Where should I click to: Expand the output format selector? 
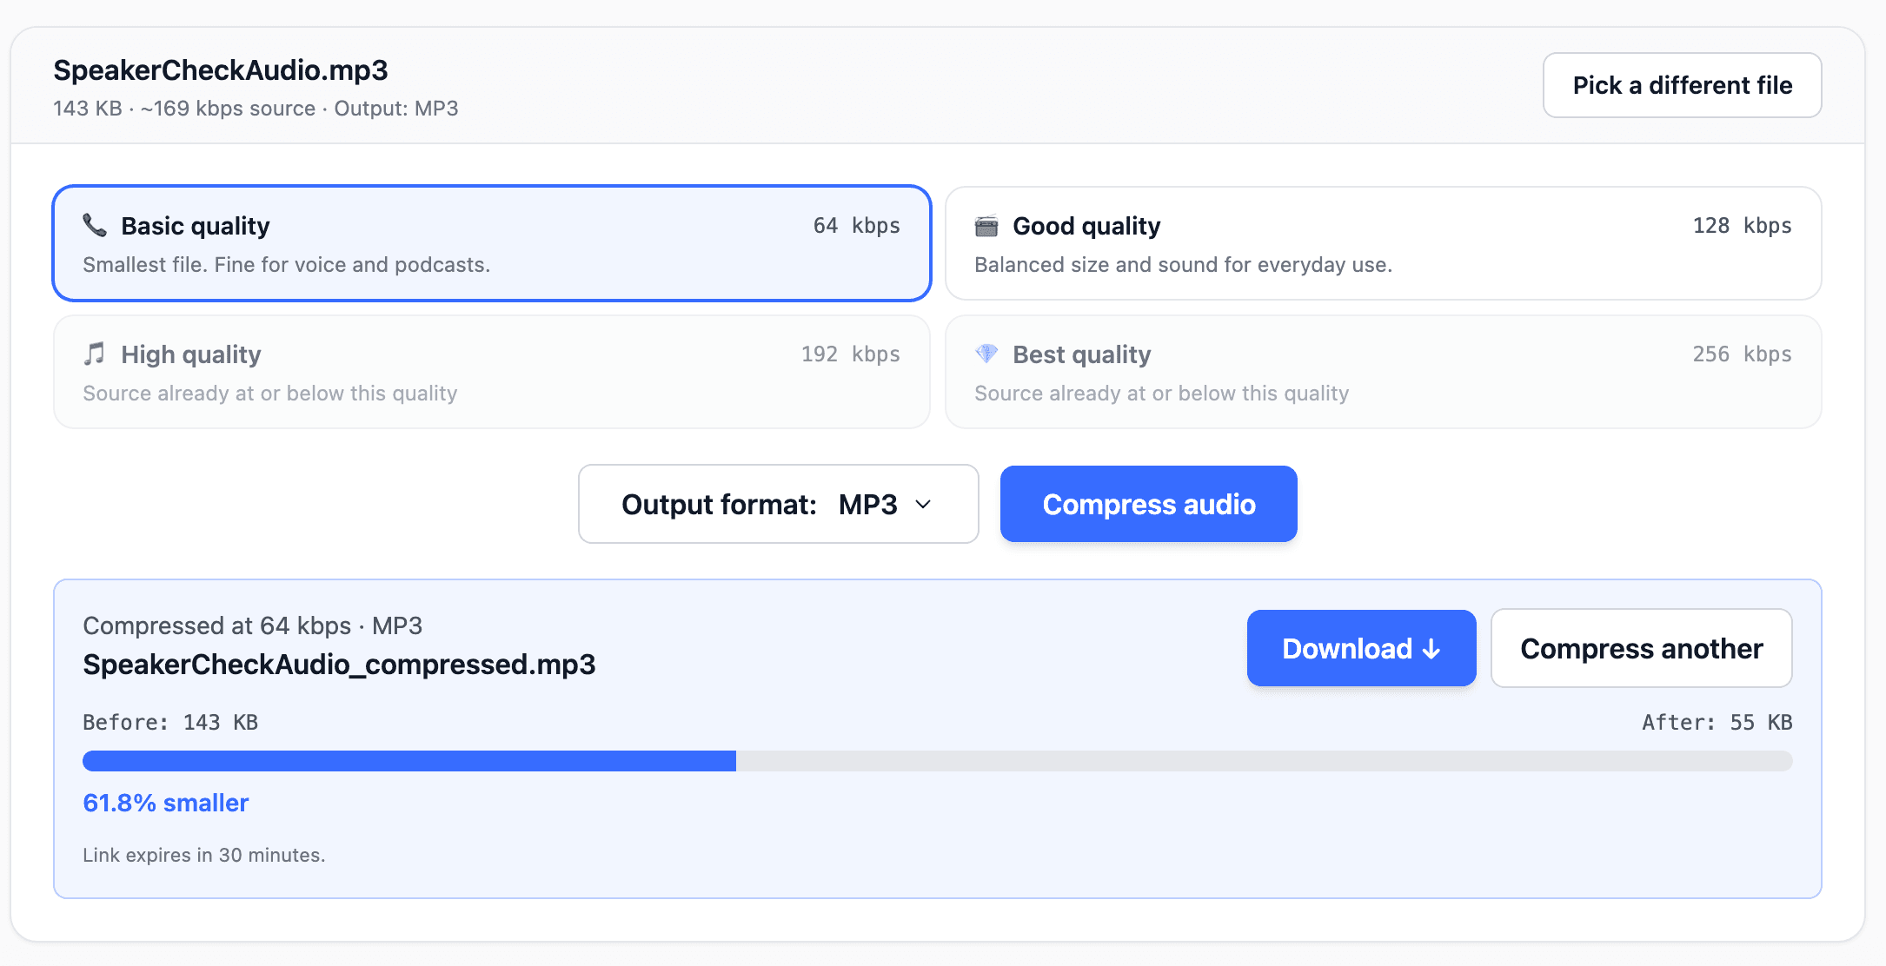[778, 504]
